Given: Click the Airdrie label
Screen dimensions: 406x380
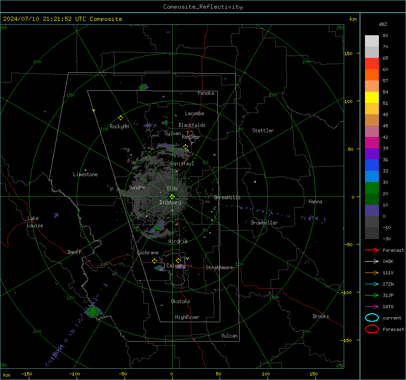Looking at the screenshot, I should pos(178,241).
